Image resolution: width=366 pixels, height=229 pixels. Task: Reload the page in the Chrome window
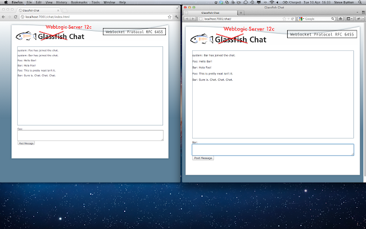click(x=15, y=17)
